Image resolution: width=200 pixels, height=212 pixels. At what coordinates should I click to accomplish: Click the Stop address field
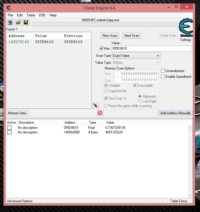137,80
